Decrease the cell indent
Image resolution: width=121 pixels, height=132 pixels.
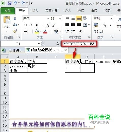tap(67, 31)
